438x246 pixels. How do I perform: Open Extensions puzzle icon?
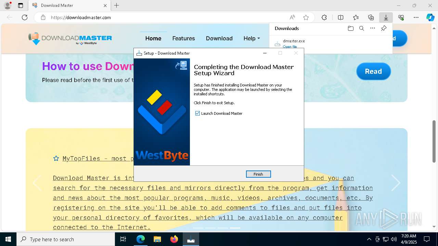click(324, 17)
